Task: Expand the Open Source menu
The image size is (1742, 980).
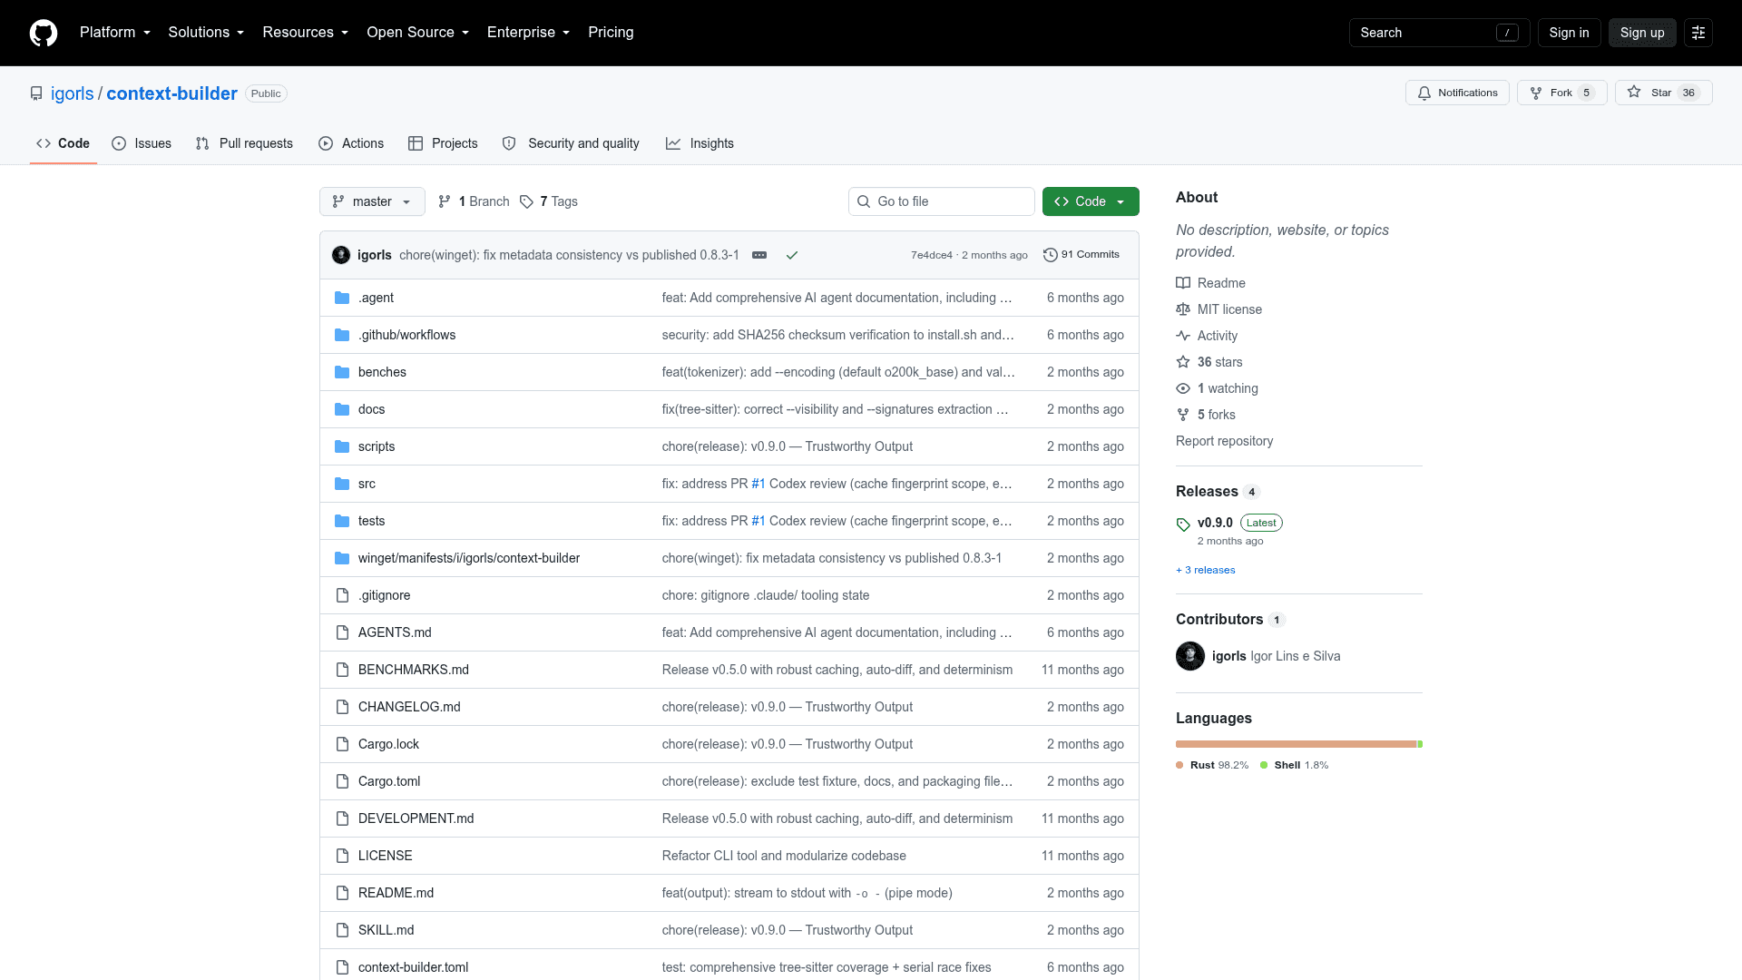Action: point(418,33)
